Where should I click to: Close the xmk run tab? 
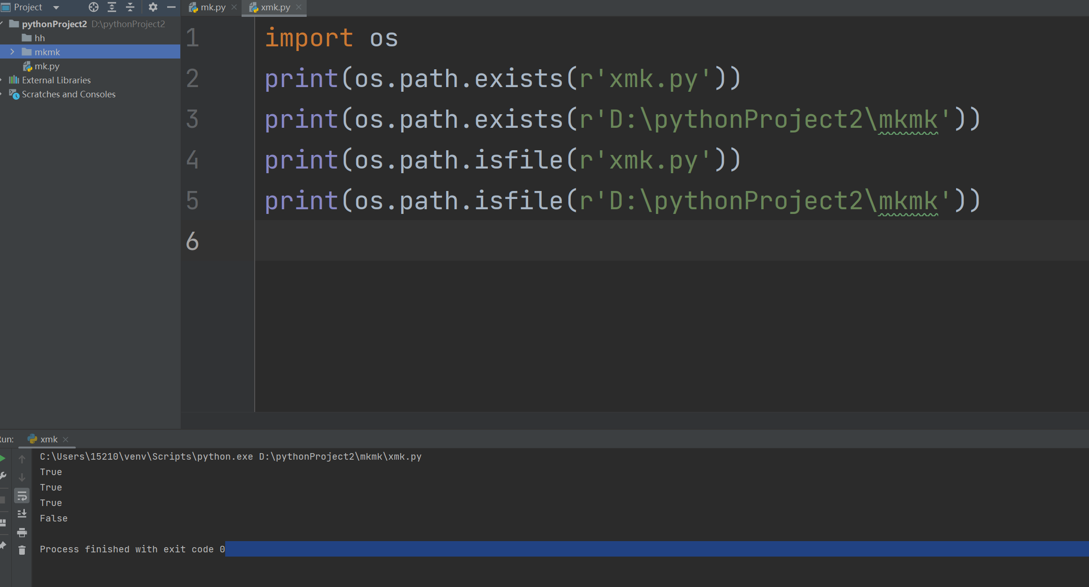pos(66,439)
